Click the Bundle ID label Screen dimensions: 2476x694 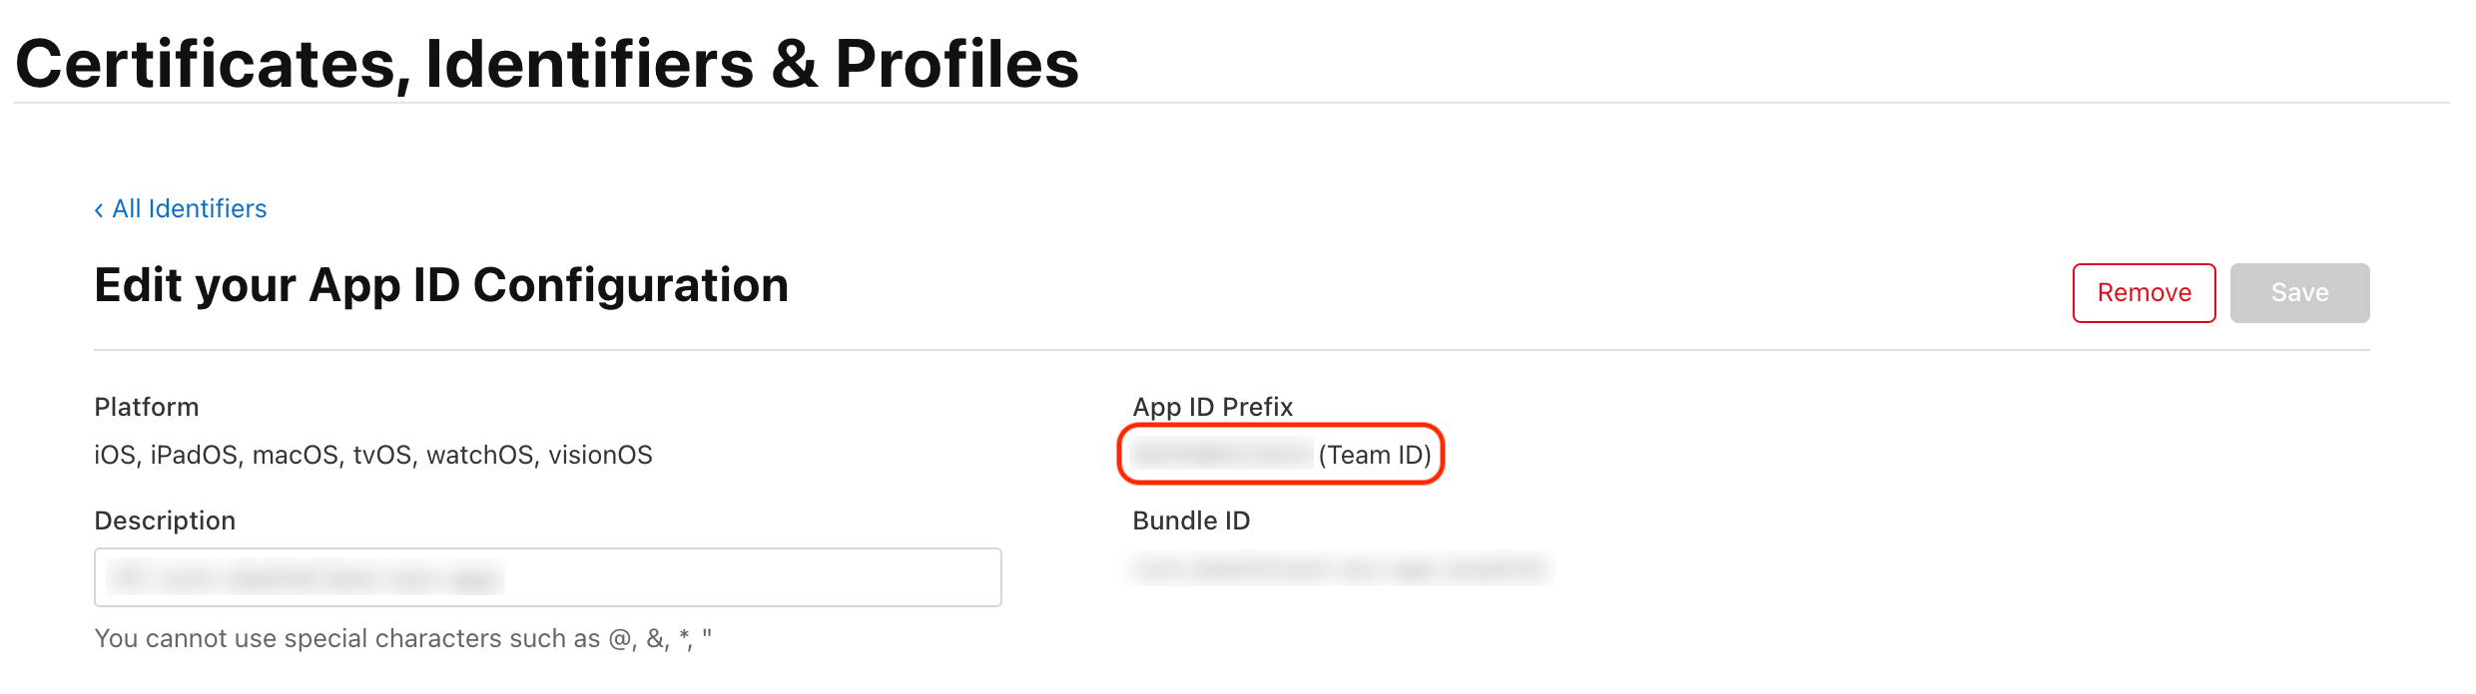click(x=1191, y=520)
